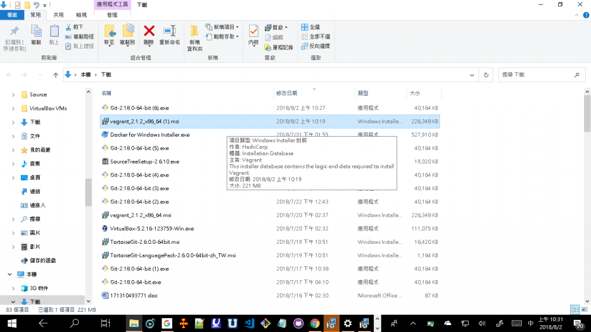
Task: Click the taskbar search magnifier
Action: pos(74,323)
